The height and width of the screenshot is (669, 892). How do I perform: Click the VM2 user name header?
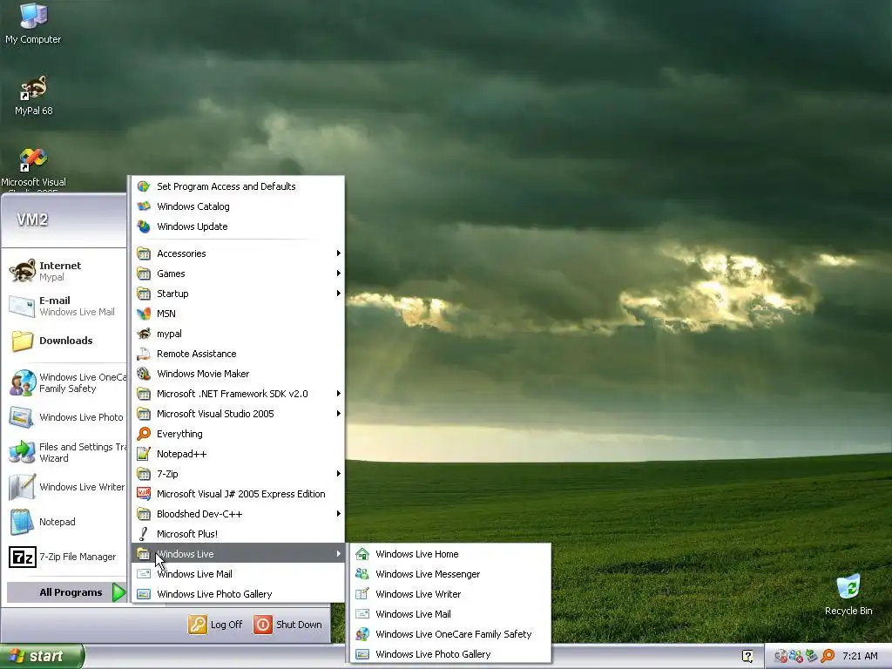[x=32, y=220]
